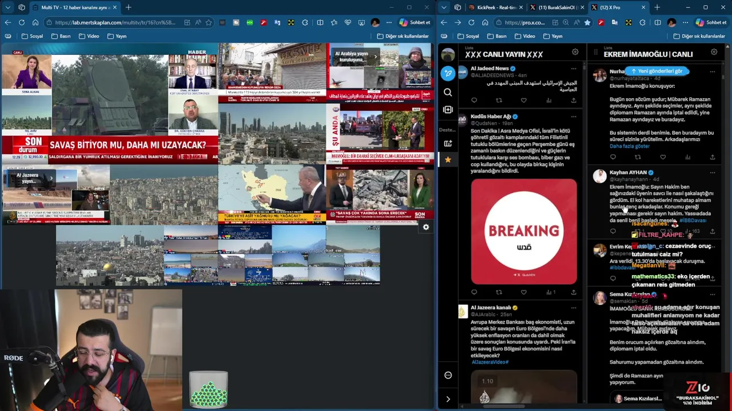Click Sohbet et button in Multi TV window

415,22
